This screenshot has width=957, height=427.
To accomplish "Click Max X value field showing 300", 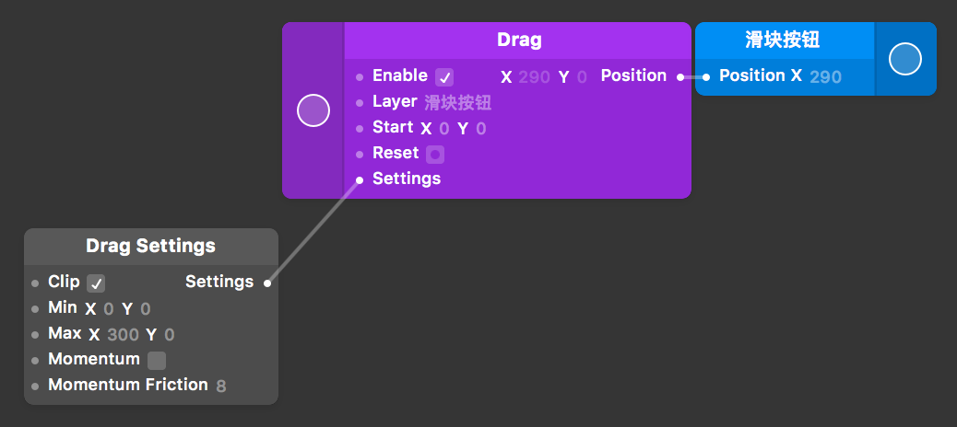I will [x=123, y=335].
